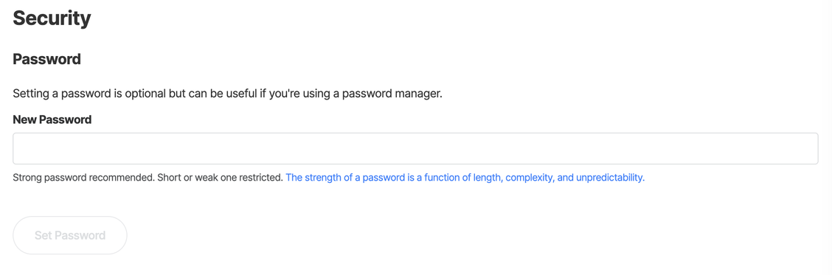Image resolution: width=832 pixels, height=275 pixels.
Task: Click the disabled Set Password button
Action: 70,235
